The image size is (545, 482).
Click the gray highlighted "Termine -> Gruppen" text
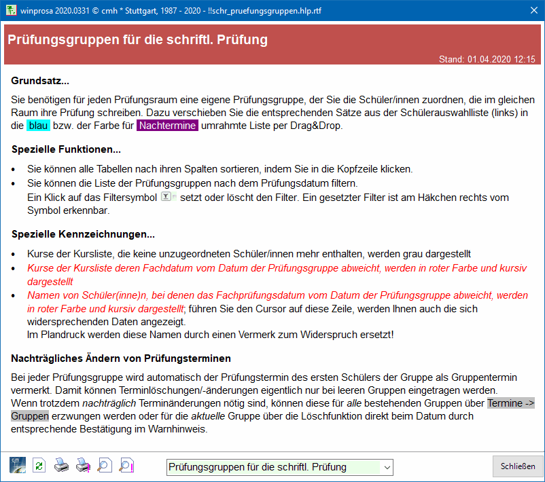click(x=510, y=403)
